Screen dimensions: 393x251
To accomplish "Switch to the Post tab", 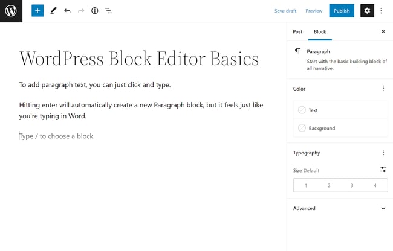I will tap(297, 31).
